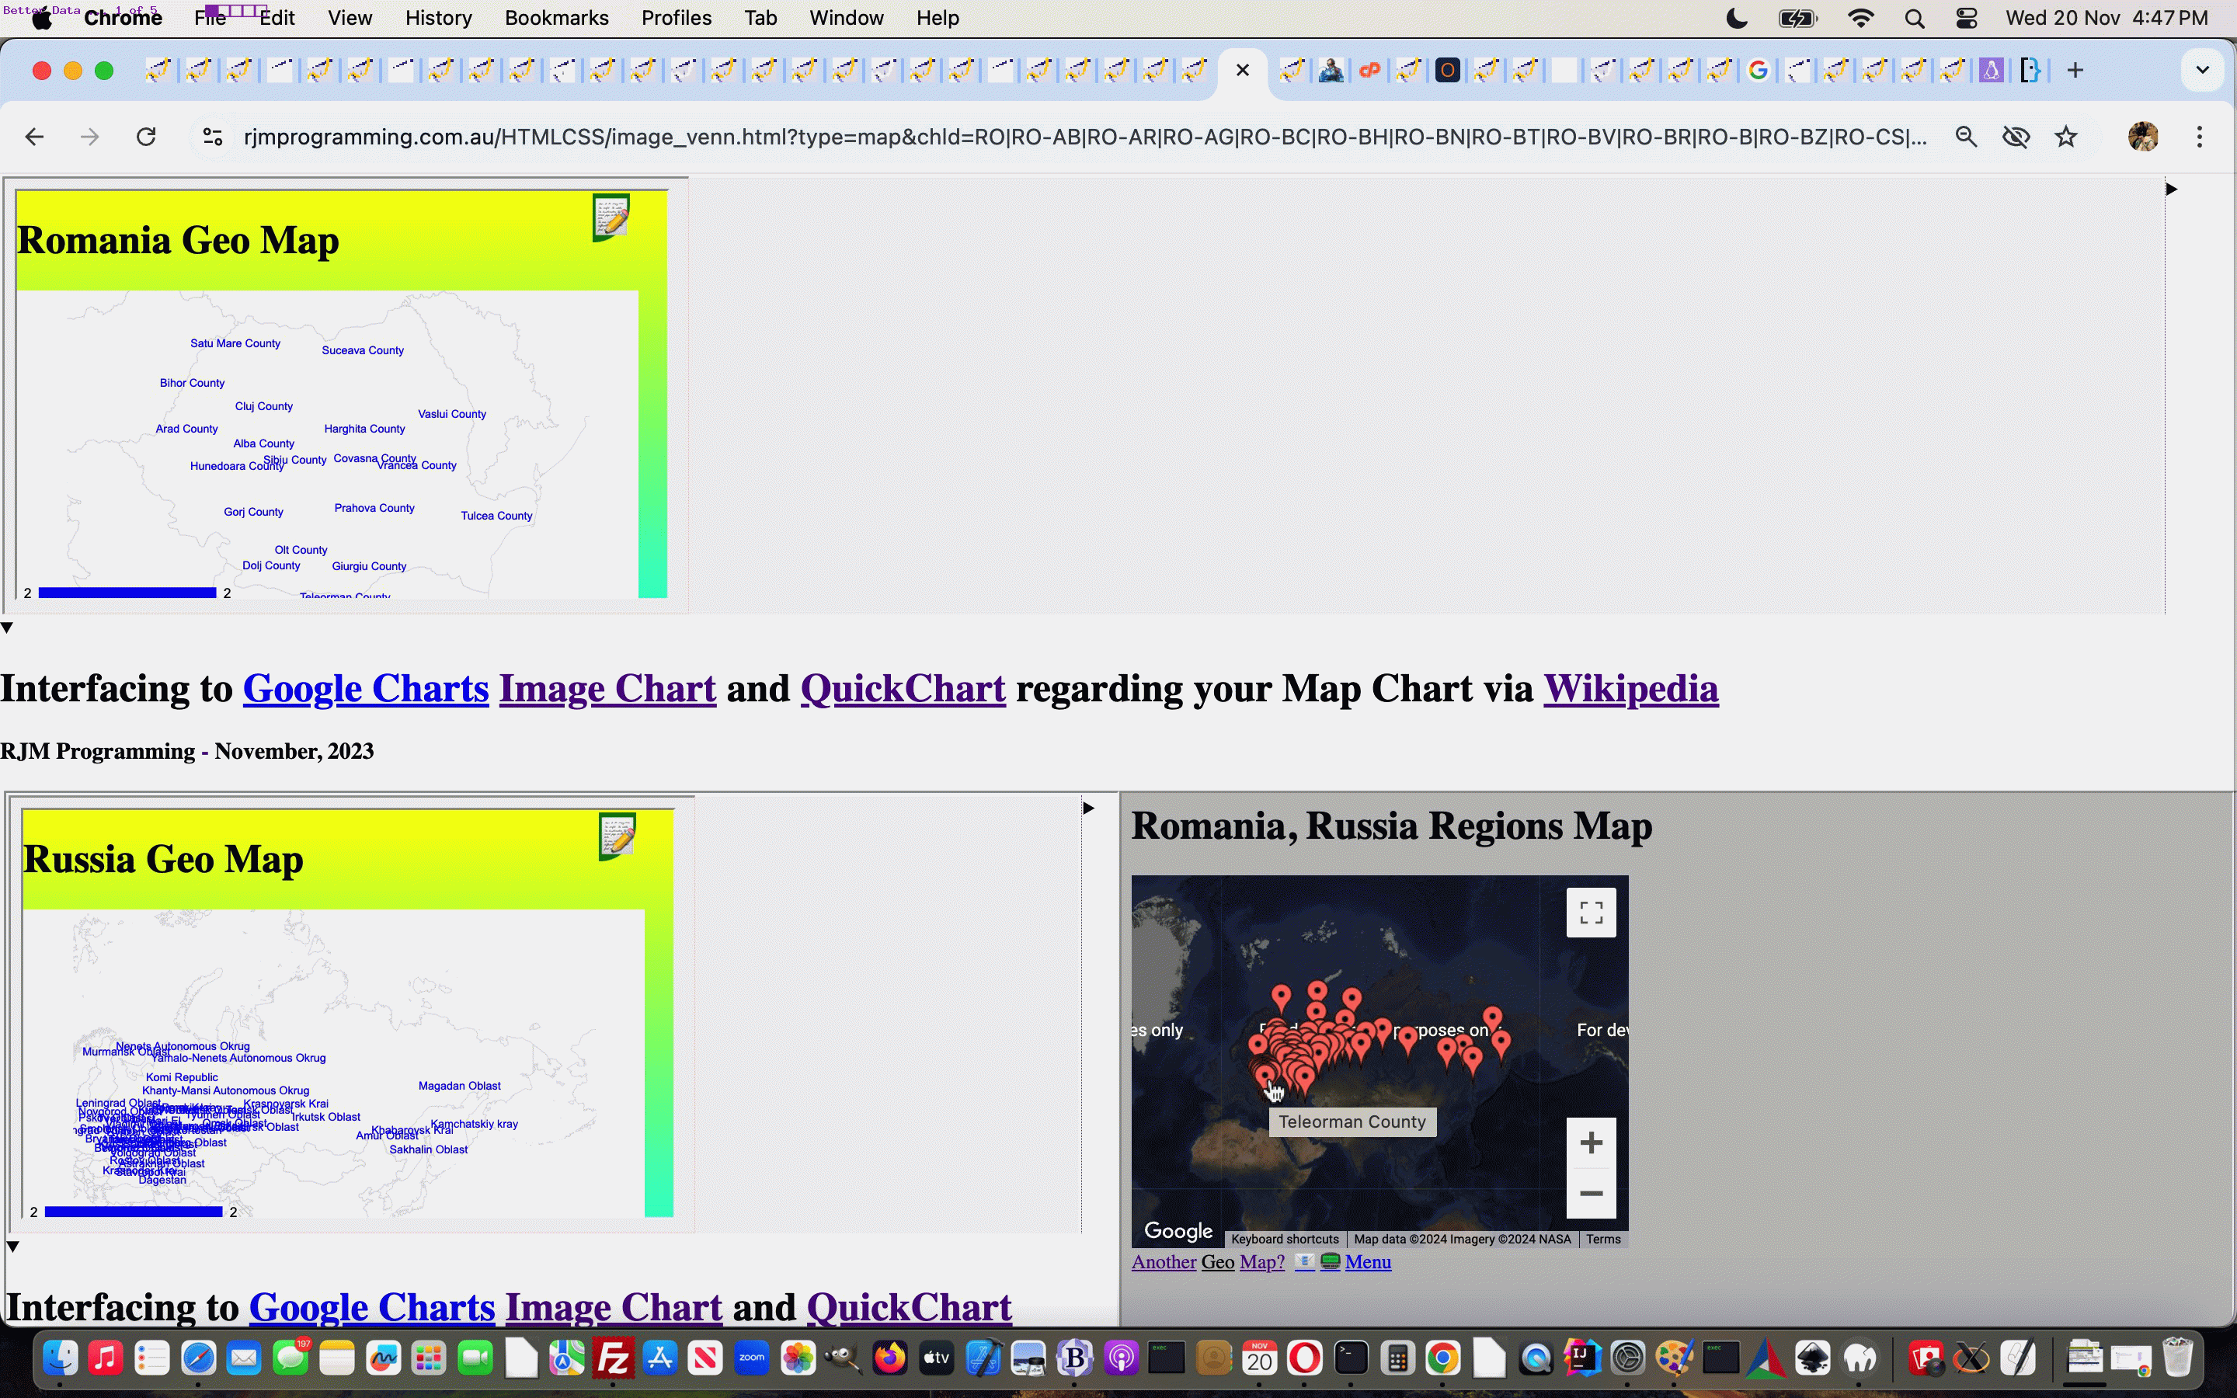This screenshot has height=1398, width=2237.
Task: Open the History menu
Action: 438,19
